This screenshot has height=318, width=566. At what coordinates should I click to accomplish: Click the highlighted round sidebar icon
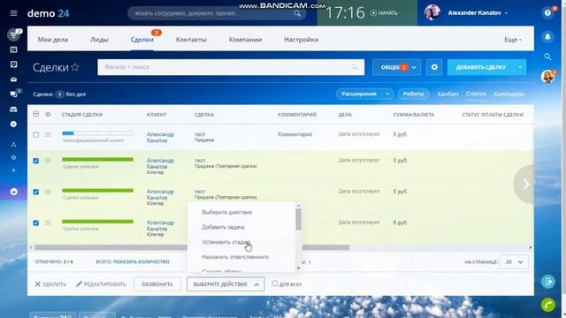pyautogui.click(x=14, y=192)
